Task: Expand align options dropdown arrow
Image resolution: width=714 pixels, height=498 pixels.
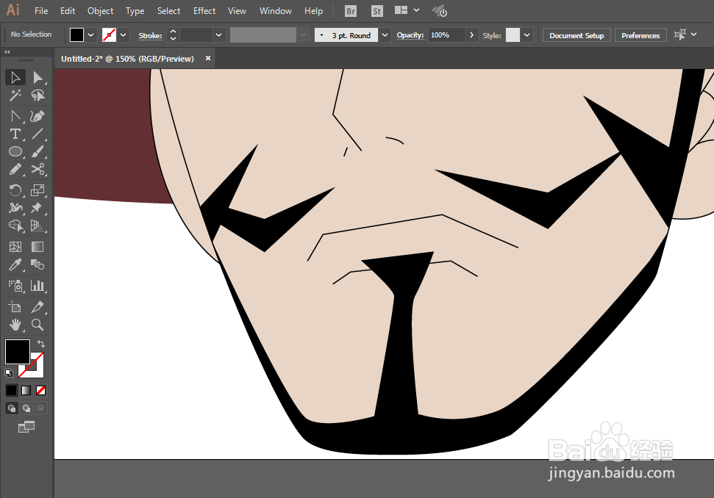Action: coord(694,35)
